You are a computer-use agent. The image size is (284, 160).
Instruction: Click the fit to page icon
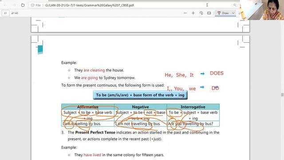point(209,13)
